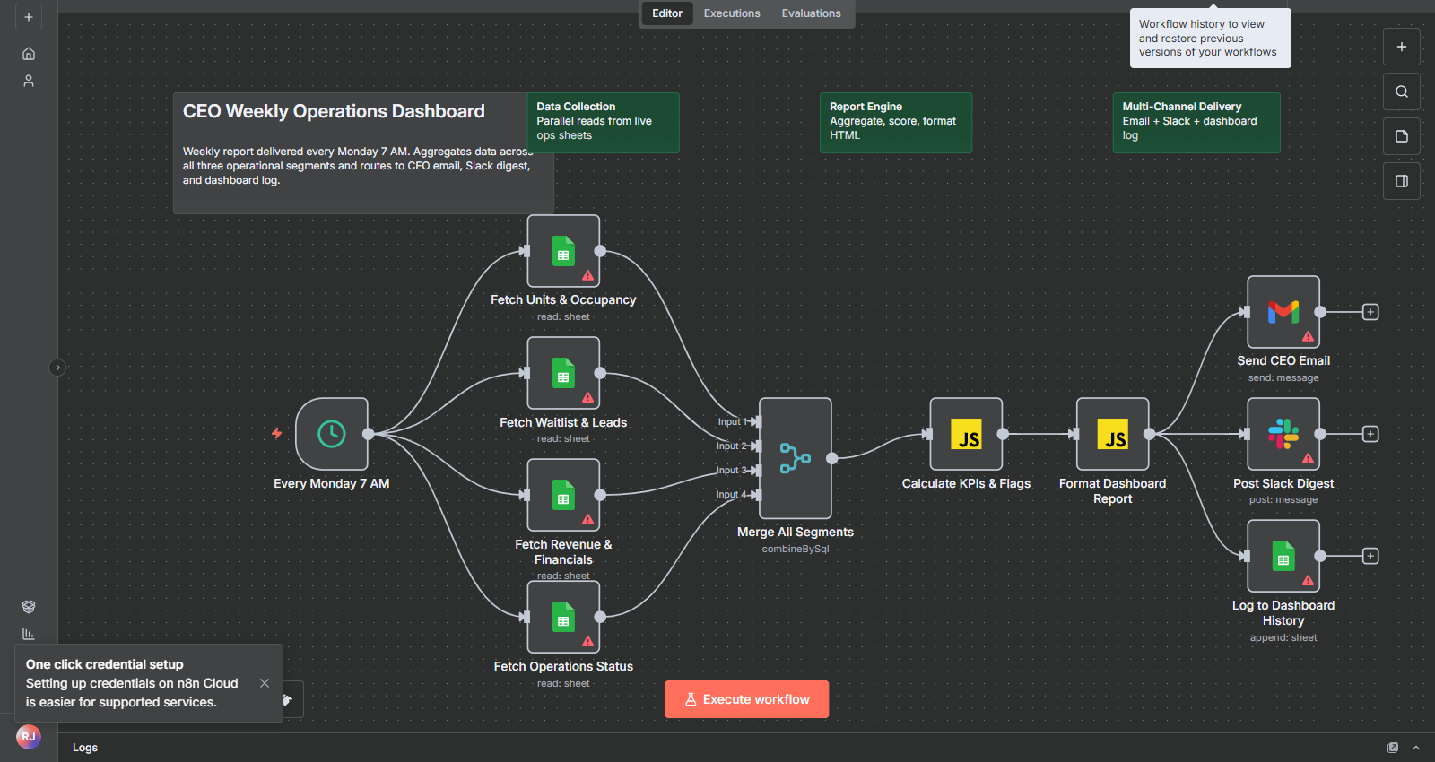This screenshot has width=1435, height=762.
Task: Add node after Post Slack Digest output
Action: coord(1370,434)
